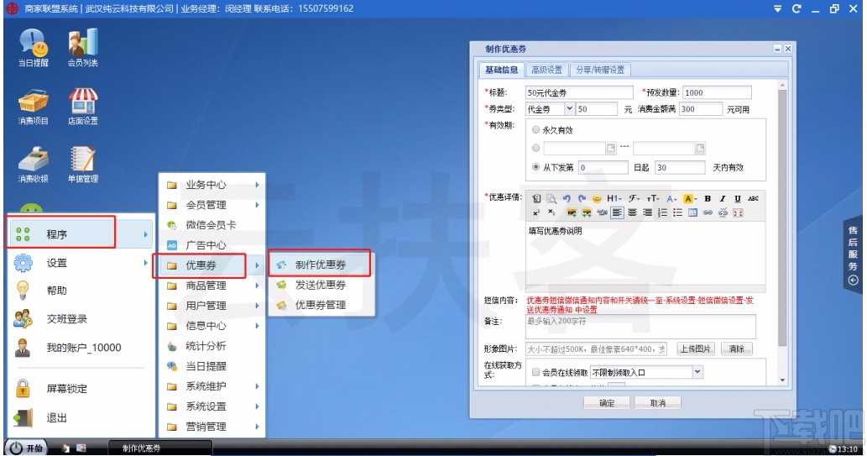Apply subscript formatting in the editor
The height and width of the screenshot is (456, 867).
coord(551,212)
